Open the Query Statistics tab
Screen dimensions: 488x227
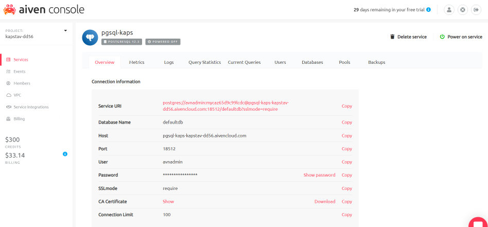coord(204,62)
